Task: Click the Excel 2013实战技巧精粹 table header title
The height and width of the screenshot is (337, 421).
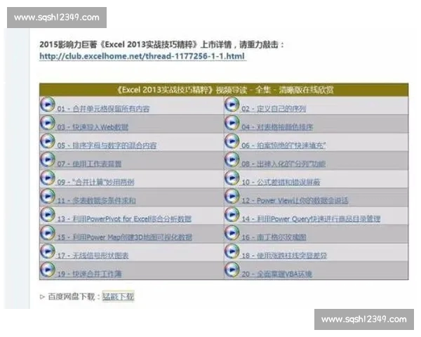Action: (225, 90)
